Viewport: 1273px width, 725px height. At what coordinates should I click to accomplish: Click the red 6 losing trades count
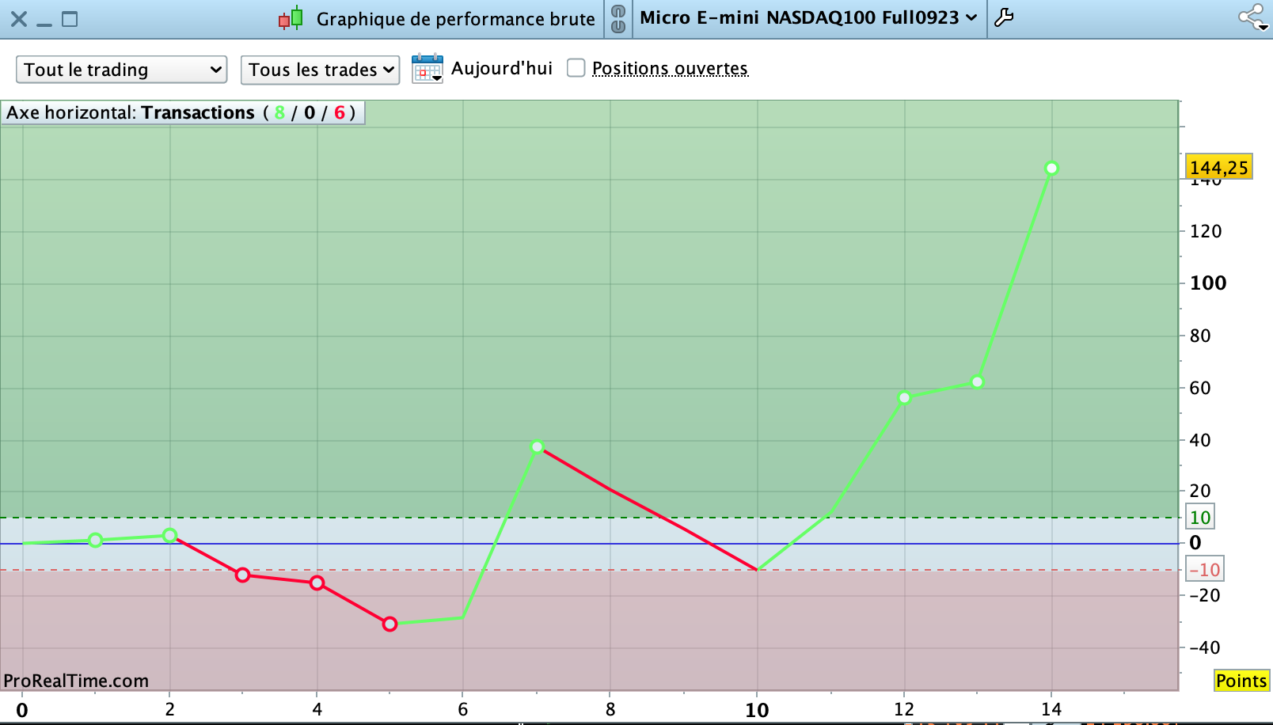click(x=340, y=112)
